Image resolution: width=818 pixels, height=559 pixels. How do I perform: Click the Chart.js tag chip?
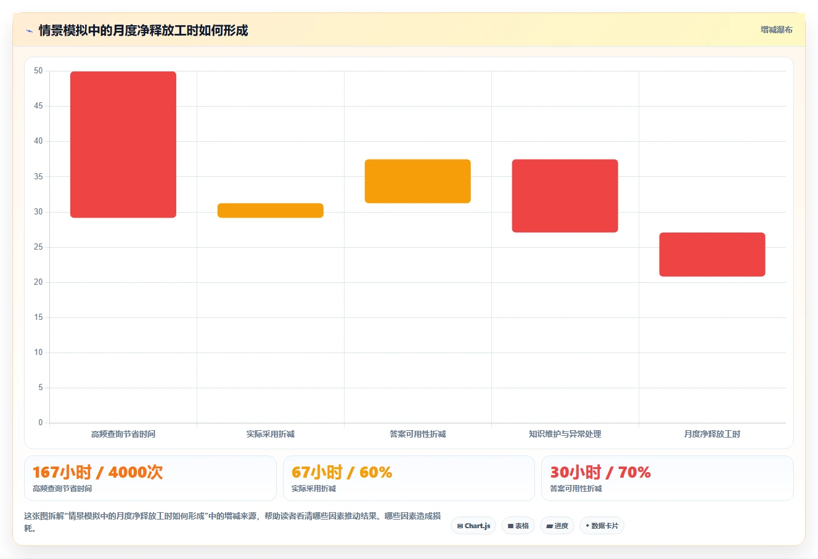point(473,526)
